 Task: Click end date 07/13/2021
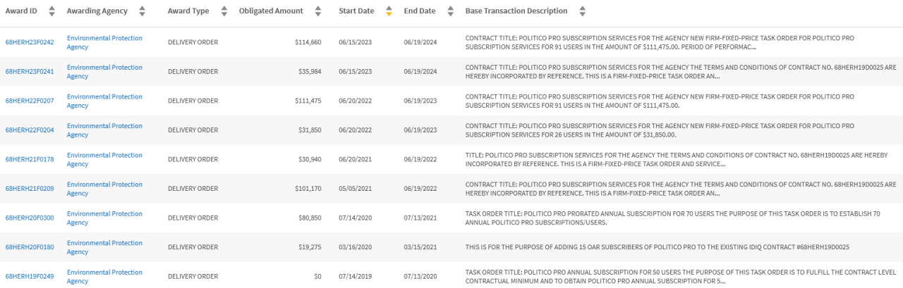click(x=420, y=218)
